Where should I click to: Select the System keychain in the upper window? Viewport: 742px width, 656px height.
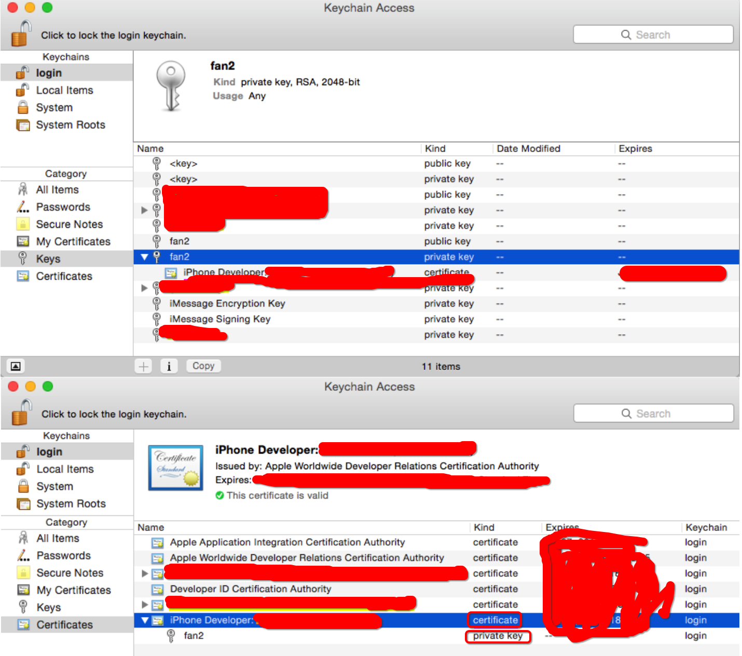click(x=67, y=107)
